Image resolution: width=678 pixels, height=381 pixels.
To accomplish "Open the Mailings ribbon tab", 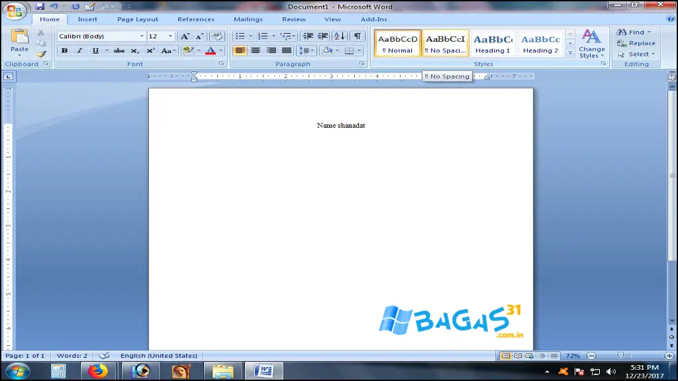I will click(x=248, y=19).
